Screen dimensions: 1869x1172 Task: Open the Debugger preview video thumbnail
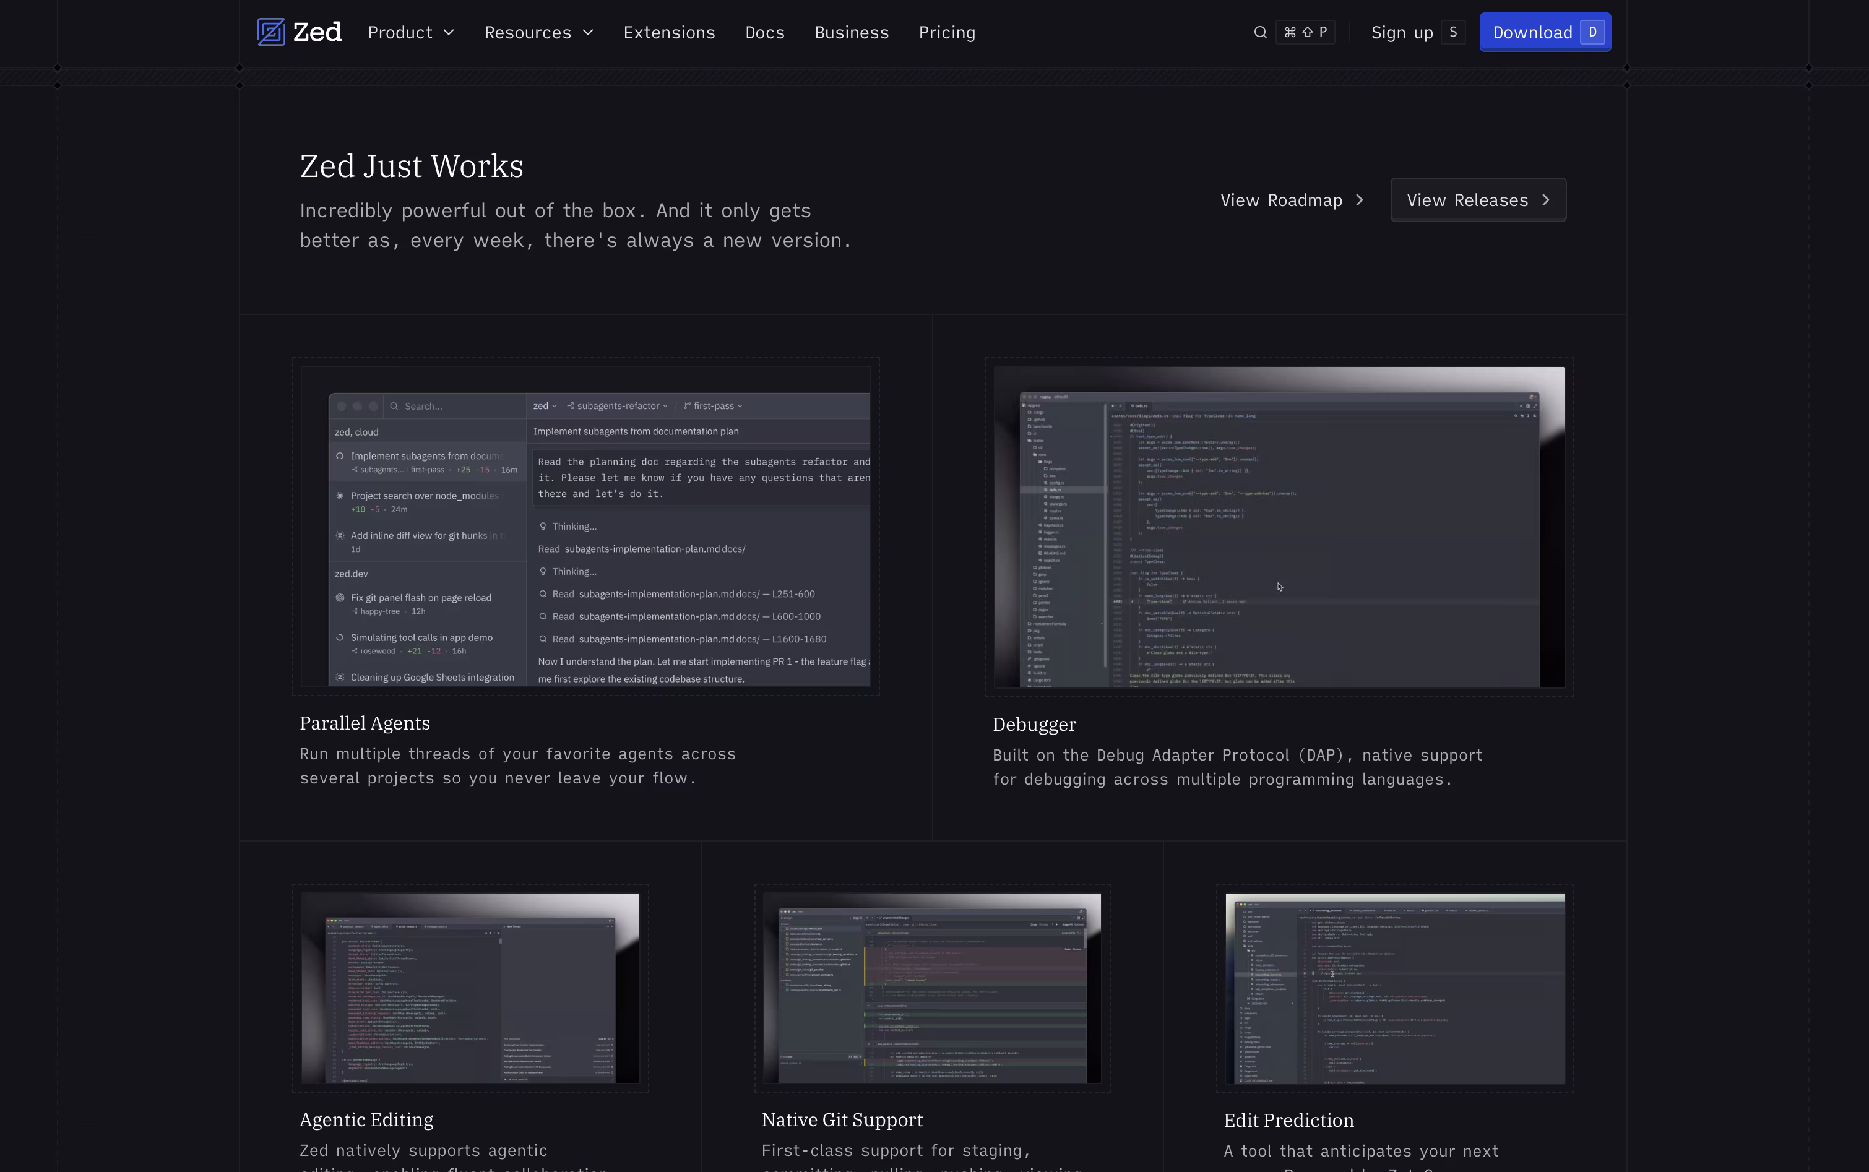click(x=1279, y=527)
